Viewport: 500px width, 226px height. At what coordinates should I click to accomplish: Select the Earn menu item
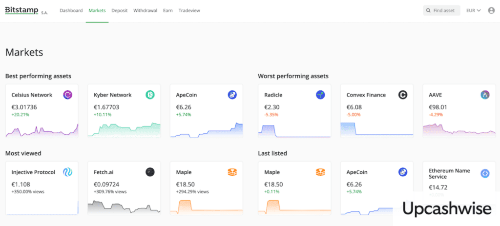coord(168,11)
